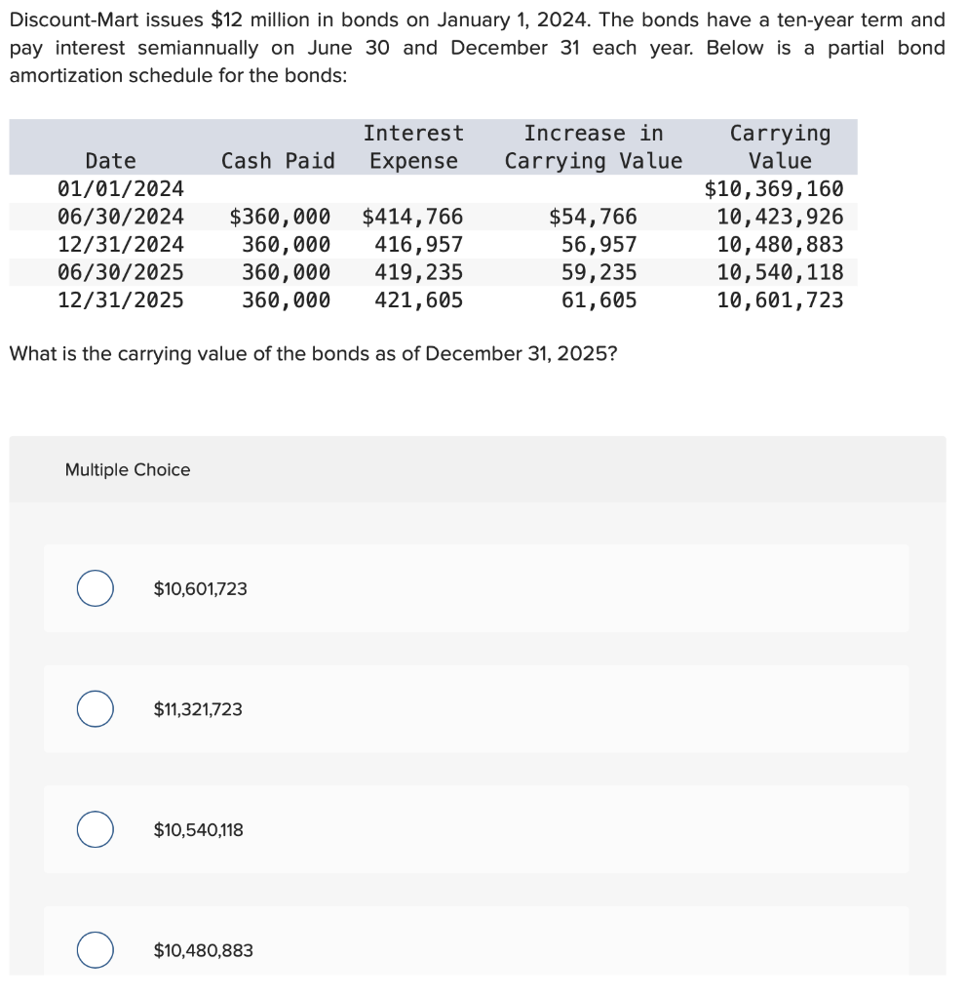
Task: Click the Multiple Choice section label
Action: tap(127, 469)
